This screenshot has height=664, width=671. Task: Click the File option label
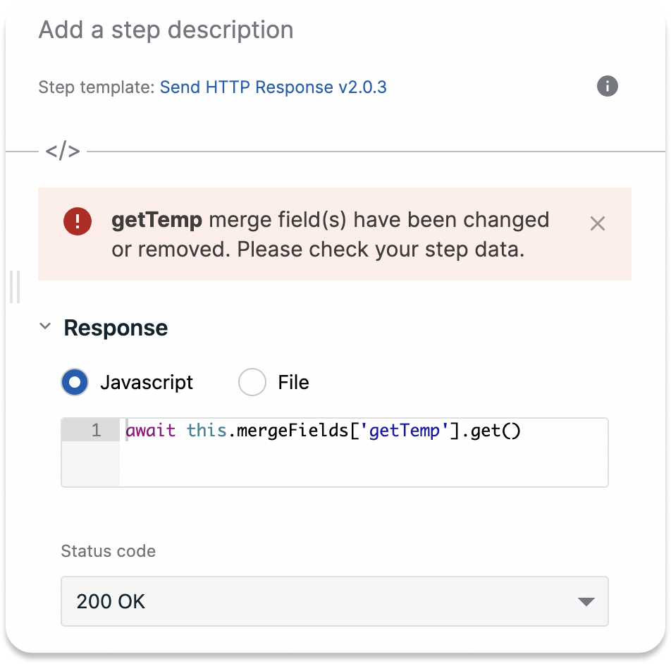[293, 382]
